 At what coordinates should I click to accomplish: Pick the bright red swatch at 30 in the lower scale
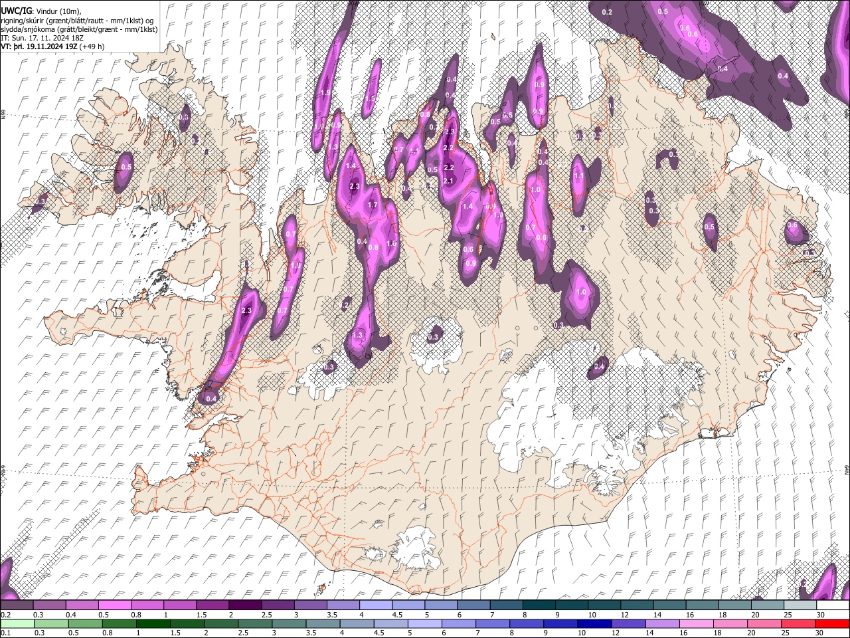pos(832,623)
